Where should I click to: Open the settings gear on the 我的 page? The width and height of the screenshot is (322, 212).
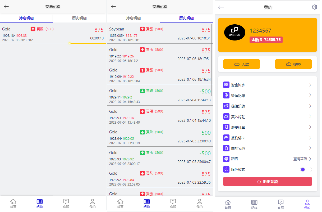tap(314, 7)
